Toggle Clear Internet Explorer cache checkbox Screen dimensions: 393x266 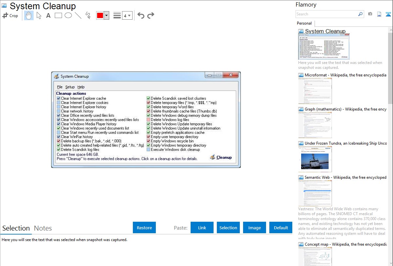[x=58, y=98]
